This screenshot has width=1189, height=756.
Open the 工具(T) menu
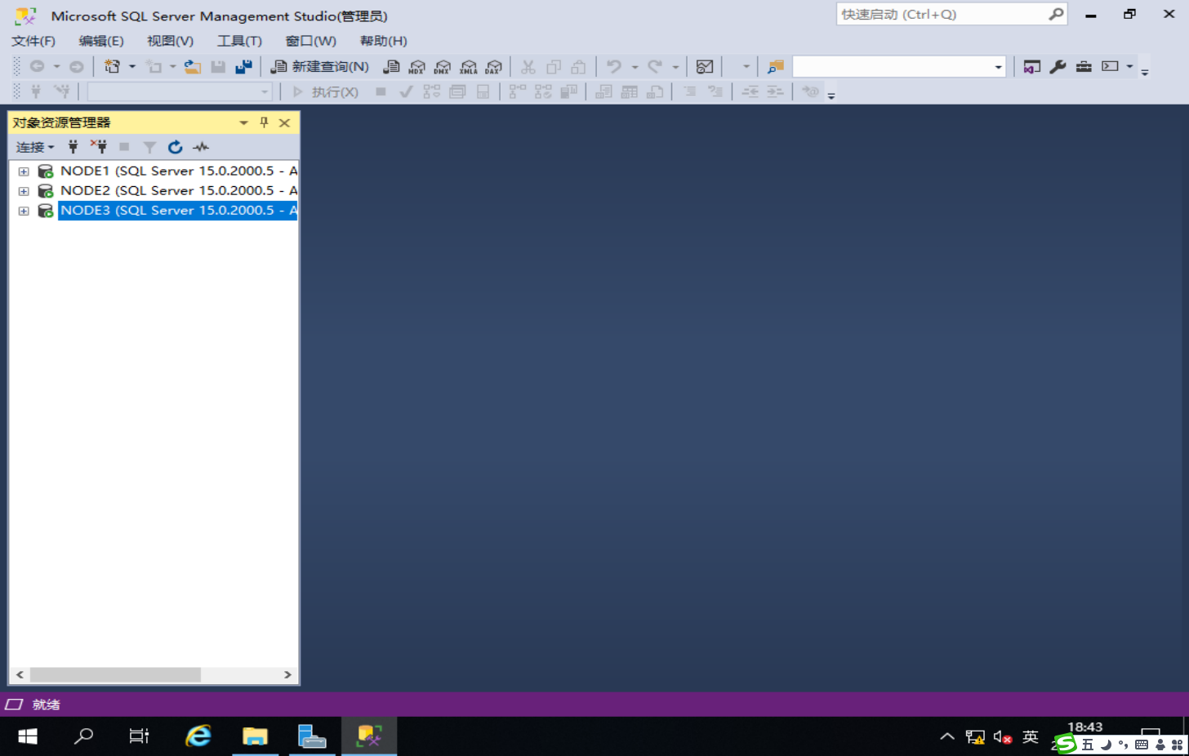[x=239, y=41]
